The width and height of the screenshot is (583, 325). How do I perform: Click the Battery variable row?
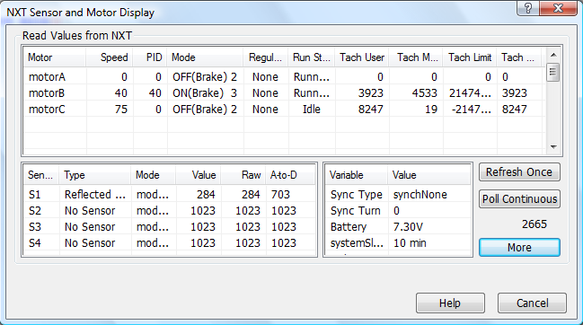(x=398, y=226)
